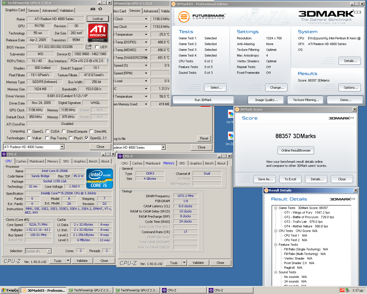Click the Lookup button in GPU-Z
This screenshot has height=294, width=367.
[x=98, y=19]
